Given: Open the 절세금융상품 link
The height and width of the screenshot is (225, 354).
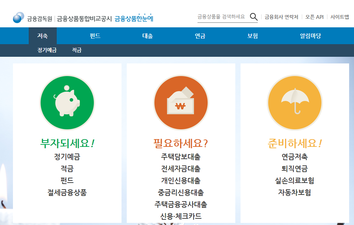Looking at the screenshot, I should pos(67,193).
